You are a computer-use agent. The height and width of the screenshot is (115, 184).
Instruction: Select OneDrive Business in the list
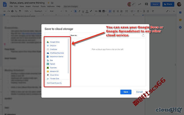coord(55,53)
